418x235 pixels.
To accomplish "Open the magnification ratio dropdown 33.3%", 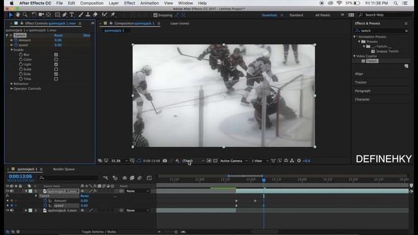I will click(x=119, y=161).
